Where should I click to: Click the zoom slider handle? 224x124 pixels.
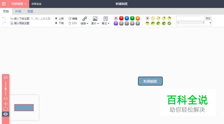point(6,89)
